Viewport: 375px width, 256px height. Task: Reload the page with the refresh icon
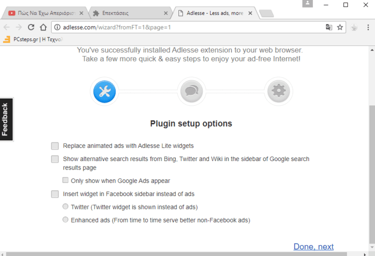pyautogui.click(x=31, y=27)
